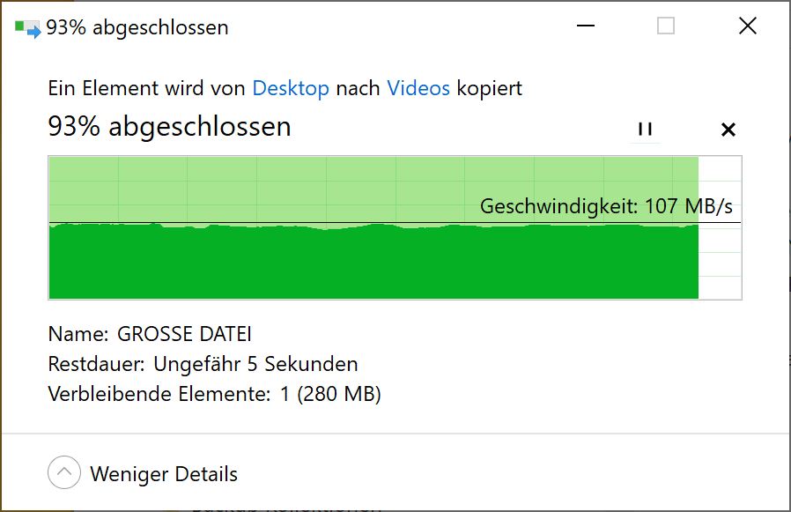
Task: Click the circled chevron beside Weniger Details
Action: (63, 472)
